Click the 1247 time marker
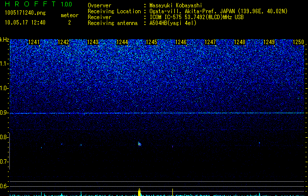 tap(211, 42)
